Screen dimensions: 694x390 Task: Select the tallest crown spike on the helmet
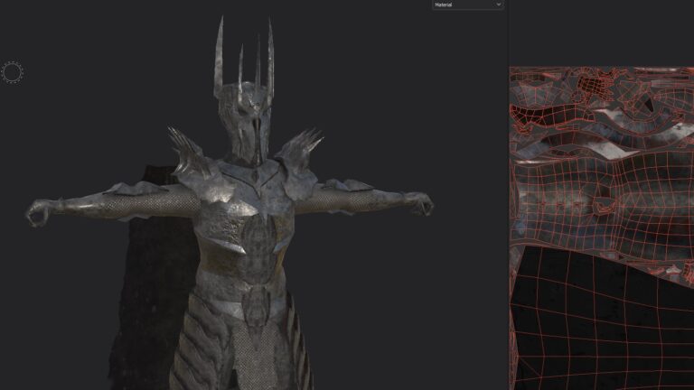[220, 54]
